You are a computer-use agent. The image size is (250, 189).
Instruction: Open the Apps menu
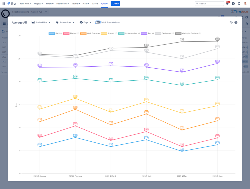coord(104,4)
